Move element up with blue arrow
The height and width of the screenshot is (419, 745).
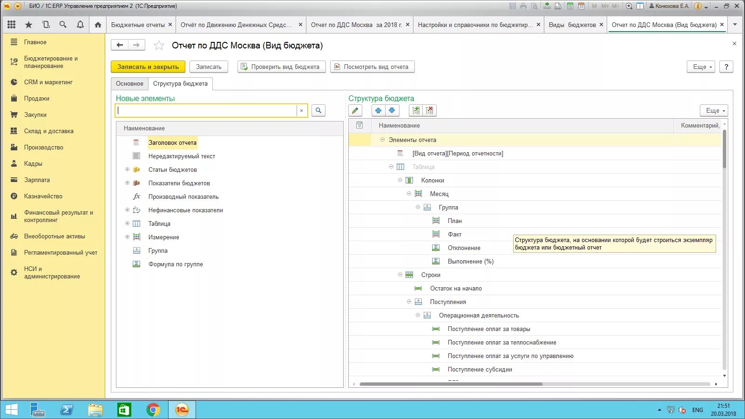[378, 110]
